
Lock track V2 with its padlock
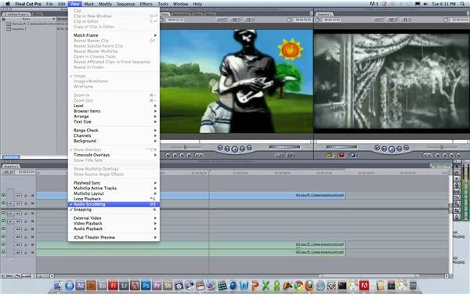click(26, 196)
